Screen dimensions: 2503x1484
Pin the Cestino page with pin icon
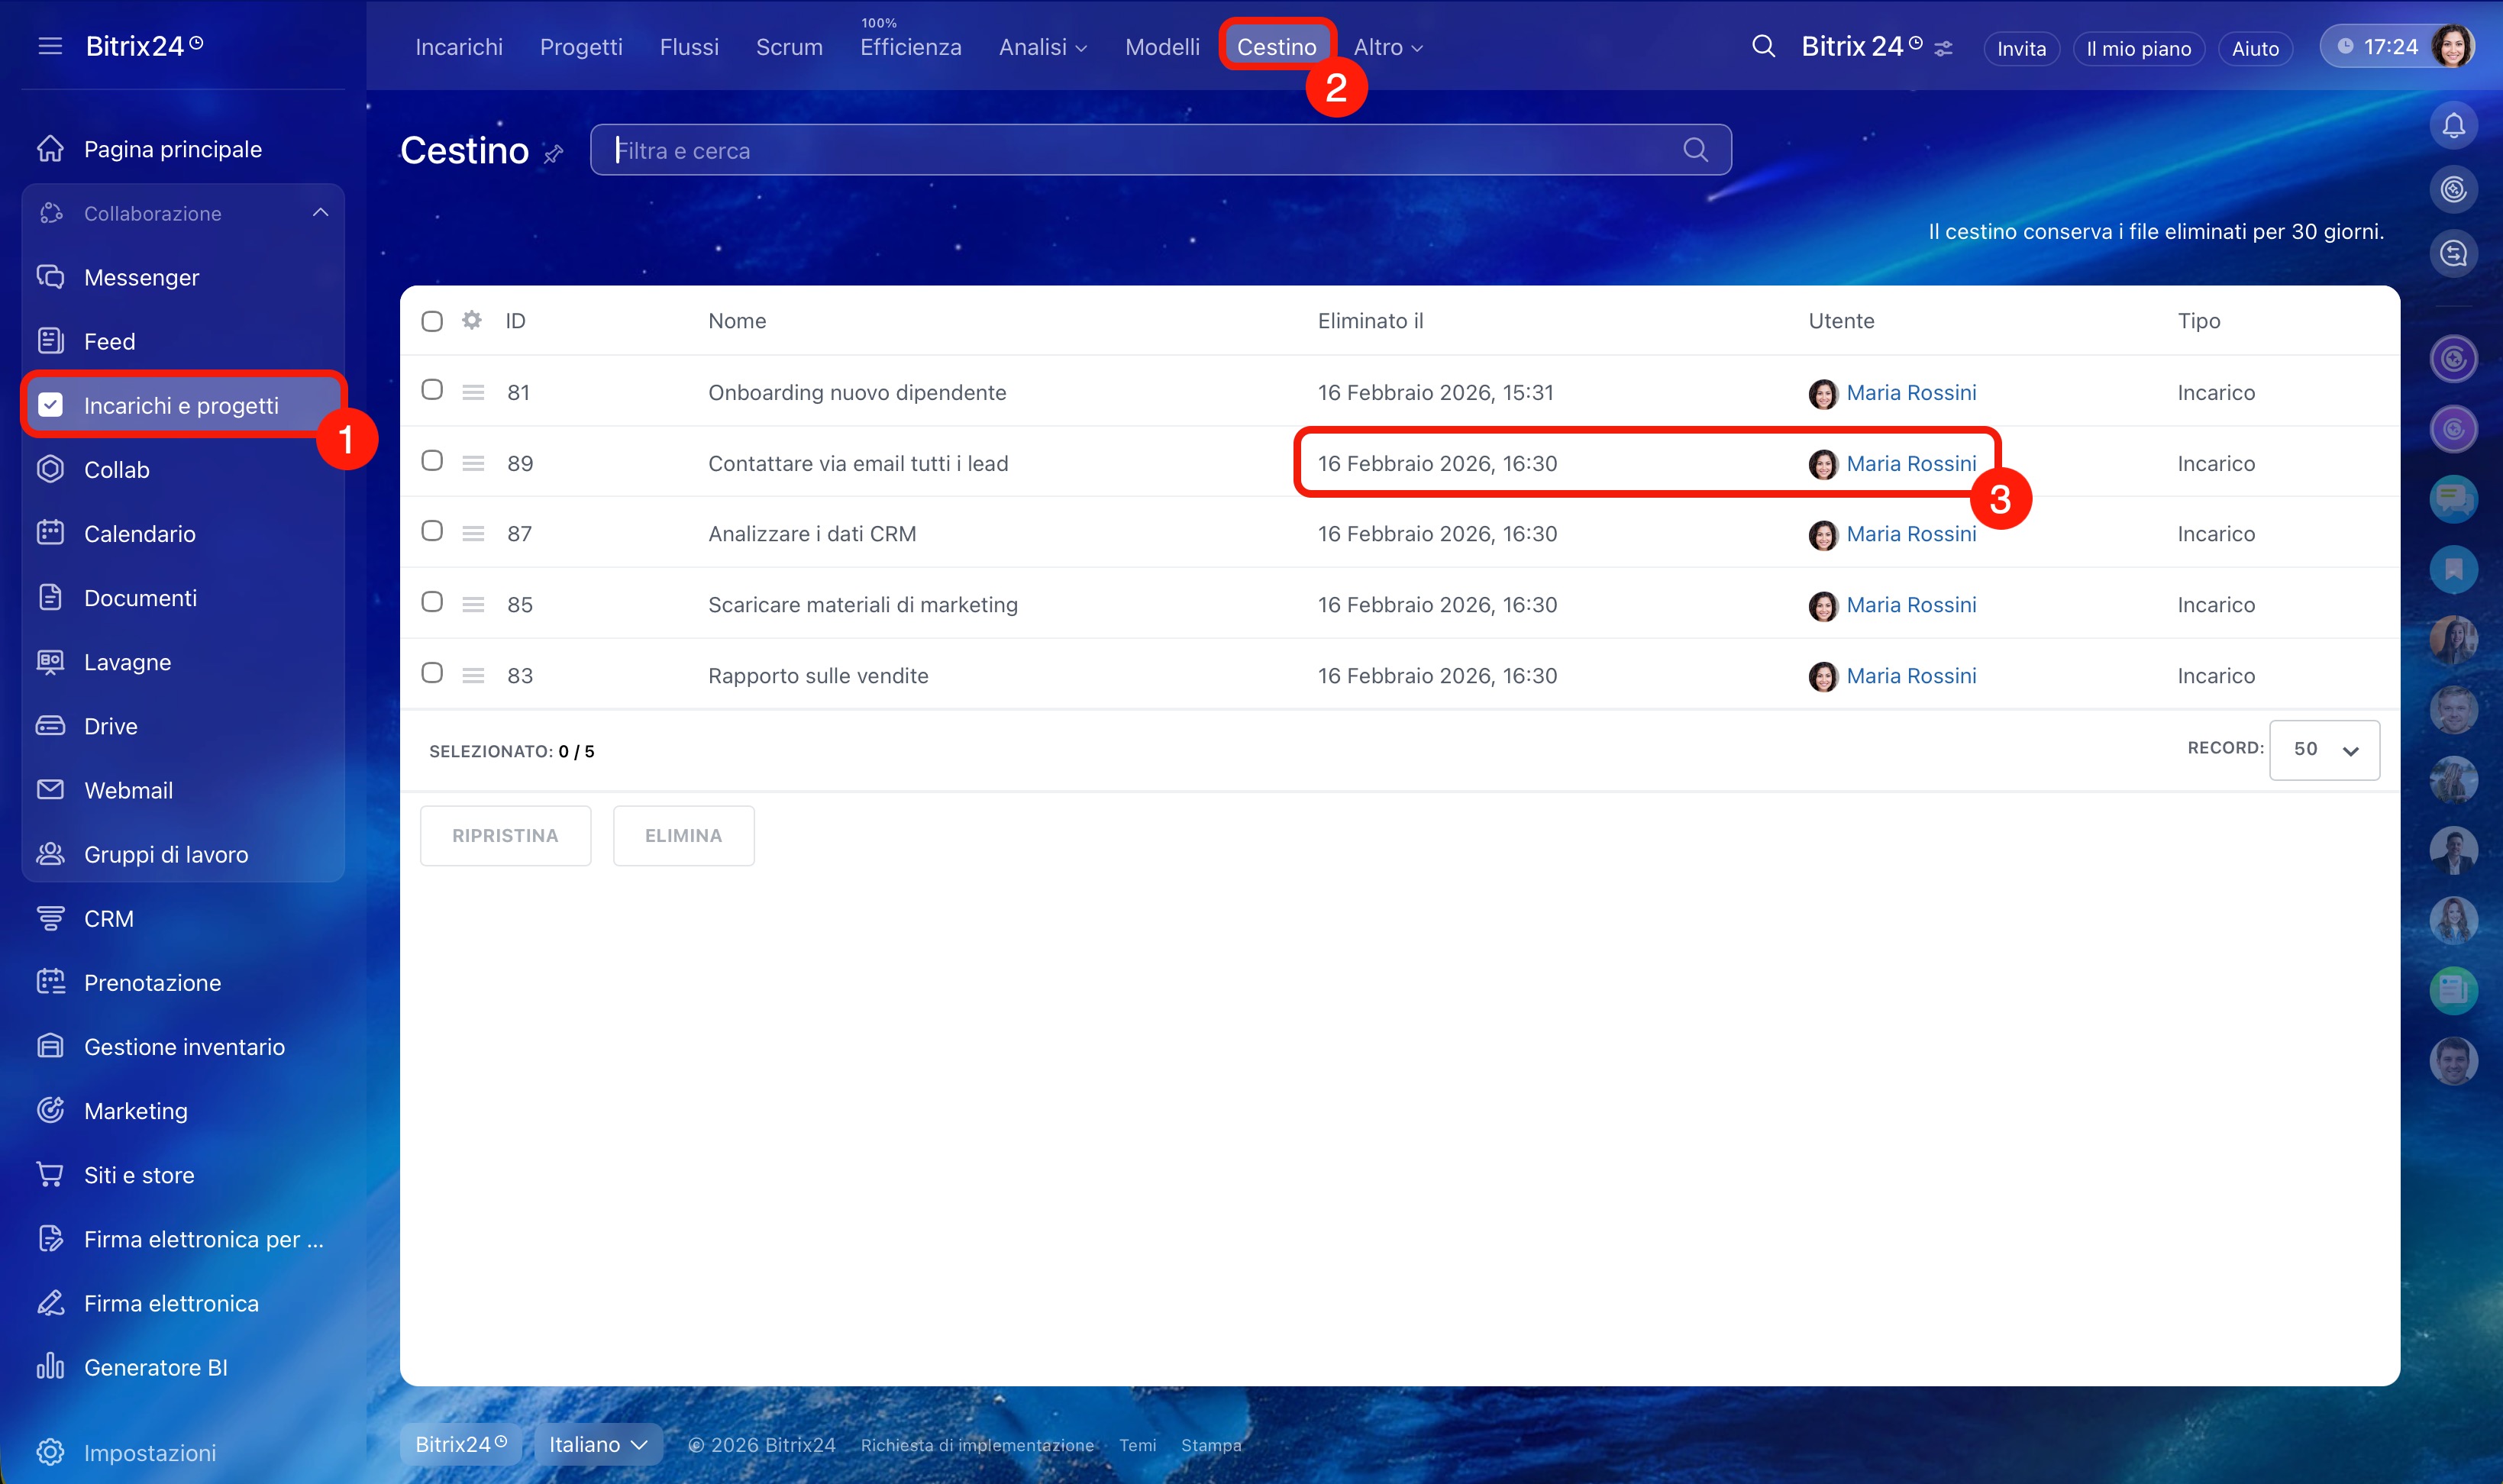pyautogui.click(x=553, y=153)
